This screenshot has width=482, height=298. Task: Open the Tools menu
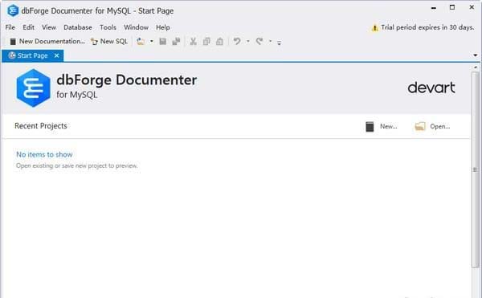[108, 27]
